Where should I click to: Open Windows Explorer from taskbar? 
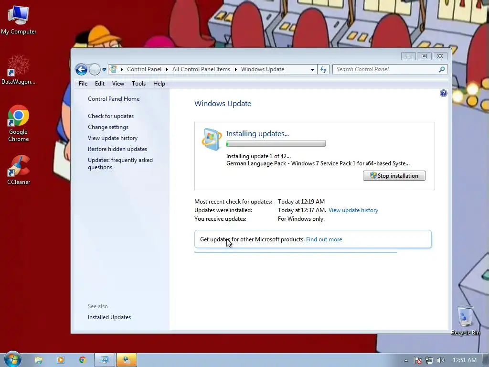38,360
